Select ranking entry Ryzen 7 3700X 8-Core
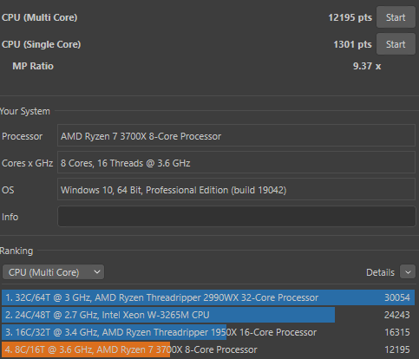Image resolution: width=419 pixels, height=359 pixels. tap(208, 349)
